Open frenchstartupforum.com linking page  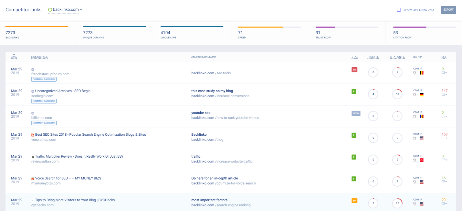tap(50, 74)
